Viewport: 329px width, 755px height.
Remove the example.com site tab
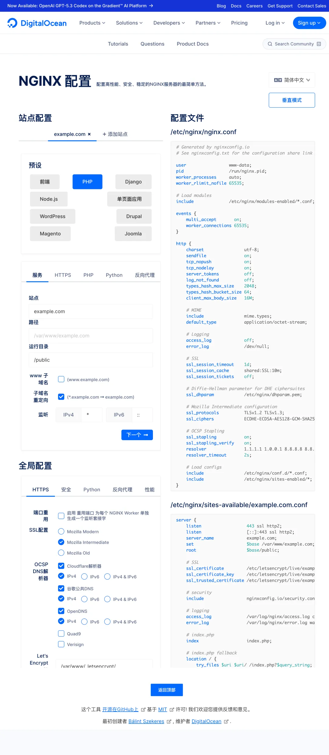point(89,134)
